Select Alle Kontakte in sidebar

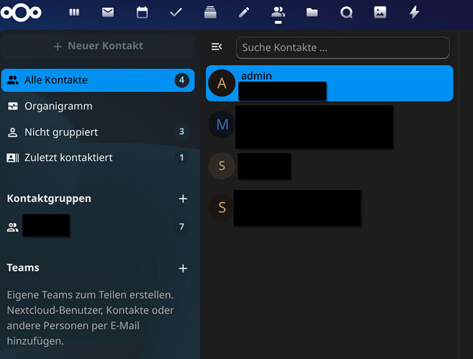coord(98,80)
